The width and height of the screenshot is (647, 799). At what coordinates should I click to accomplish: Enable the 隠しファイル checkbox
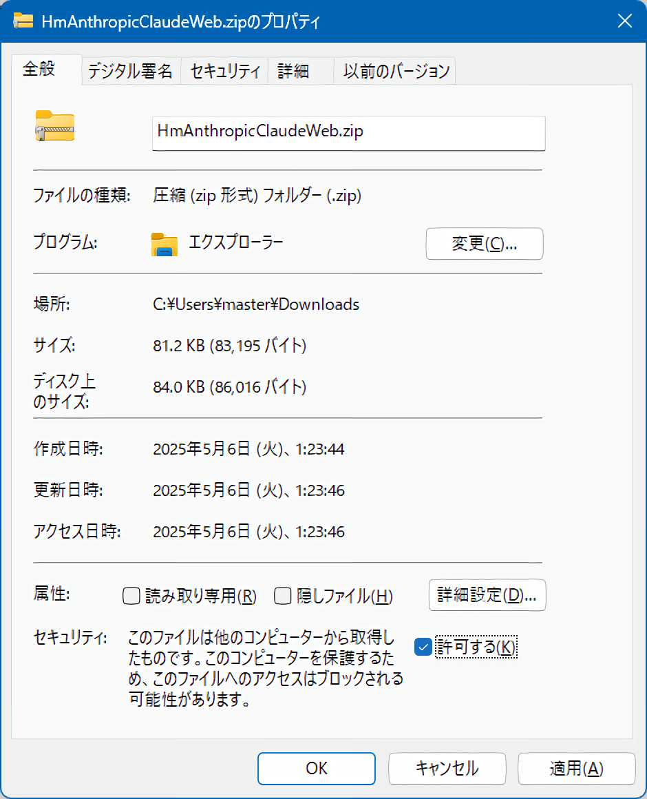[283, 596]
